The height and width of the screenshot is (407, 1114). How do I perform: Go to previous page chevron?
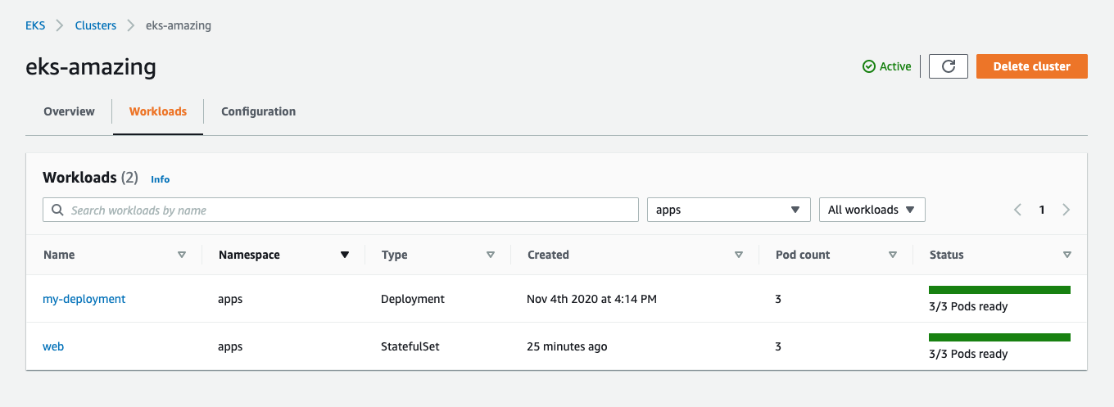click(x=1017, y=210)
